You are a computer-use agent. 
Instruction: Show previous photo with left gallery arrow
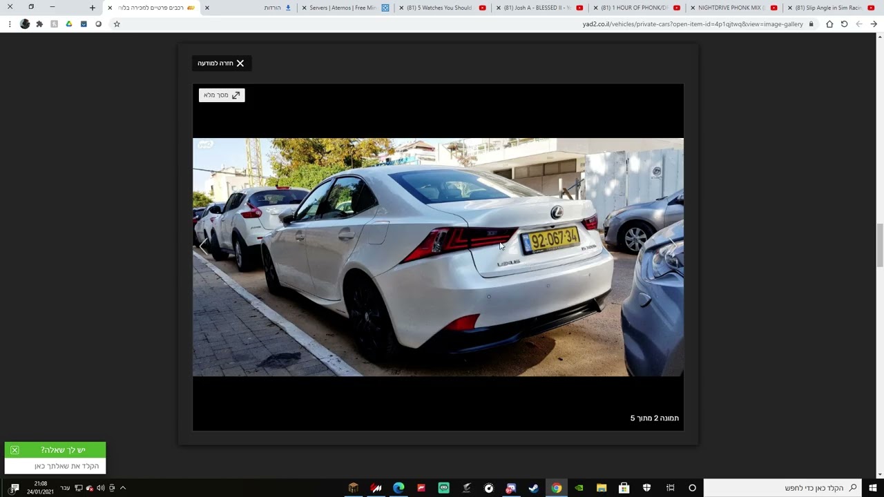pos(203,246)
